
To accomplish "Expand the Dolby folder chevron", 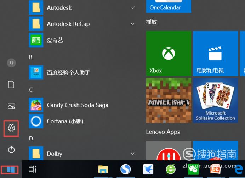I will (132, 154).
